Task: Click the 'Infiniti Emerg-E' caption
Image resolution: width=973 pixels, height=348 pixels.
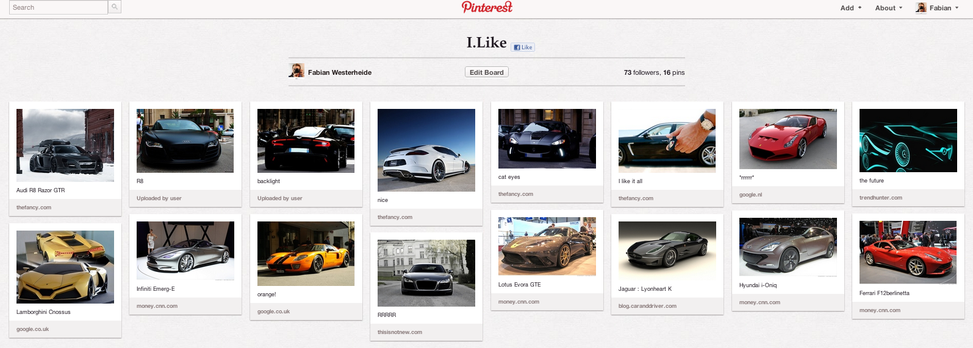Action: [156, 289]
